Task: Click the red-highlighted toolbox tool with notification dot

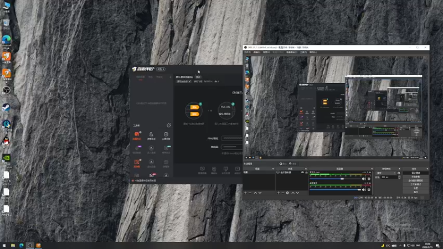Action: tap(137, 136)
